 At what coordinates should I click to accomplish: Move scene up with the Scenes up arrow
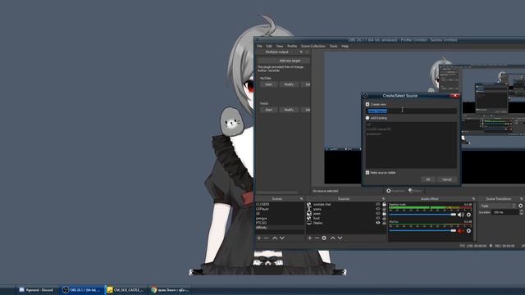(x=275, y=238)
